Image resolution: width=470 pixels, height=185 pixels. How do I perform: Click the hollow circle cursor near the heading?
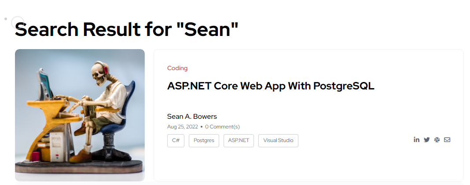coord(17,22)
